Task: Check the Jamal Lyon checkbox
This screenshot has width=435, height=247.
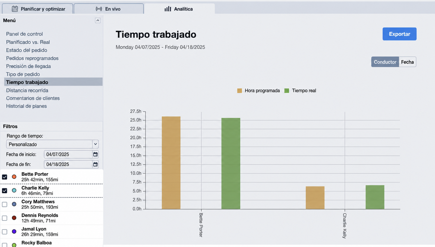Action: (x=5, y=232)
